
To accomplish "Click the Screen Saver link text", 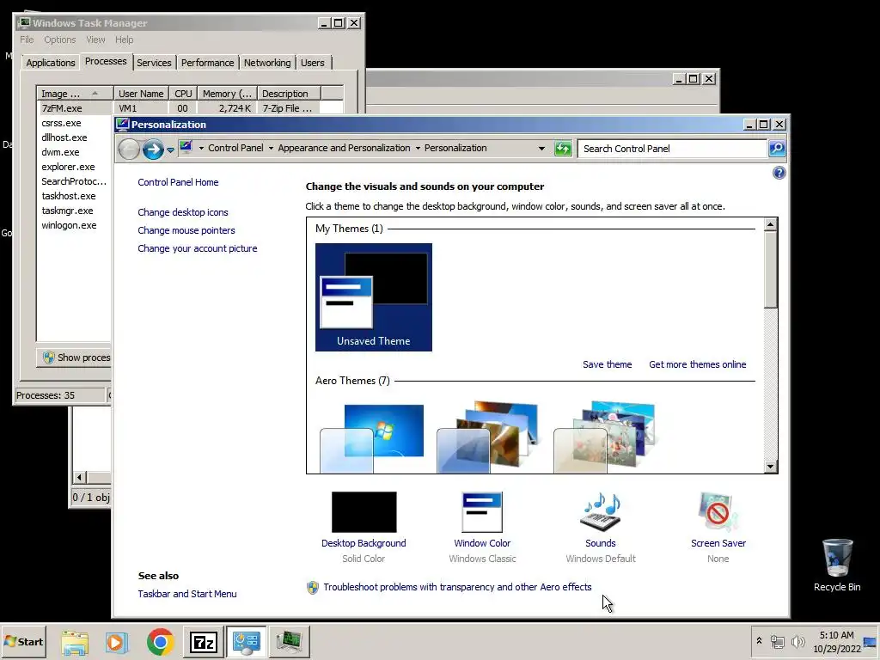I will tap(718, 543).
